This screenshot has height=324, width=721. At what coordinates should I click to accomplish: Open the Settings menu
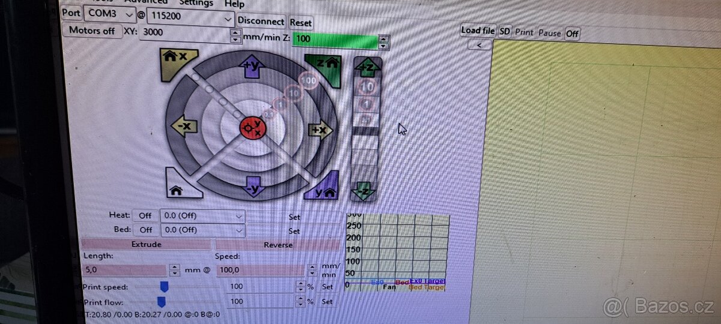pyautogui.click(x=195, y=3)
